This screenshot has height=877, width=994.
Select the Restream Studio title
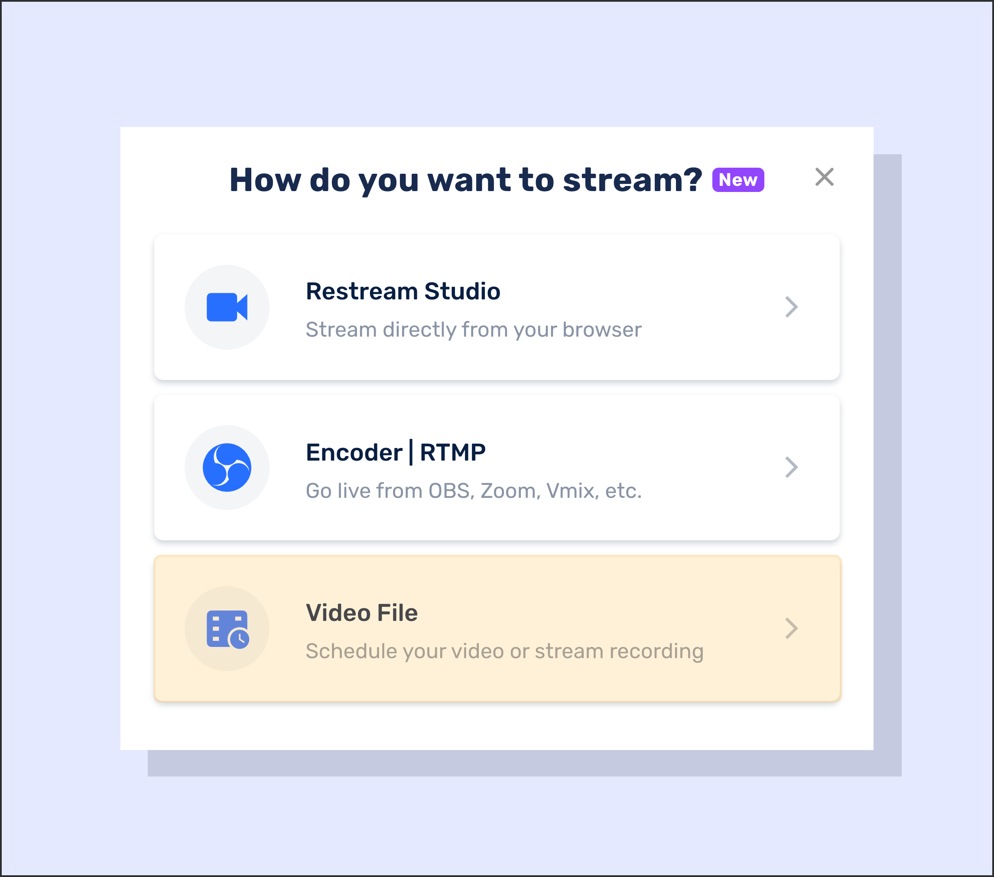click(x=403, y=291)
